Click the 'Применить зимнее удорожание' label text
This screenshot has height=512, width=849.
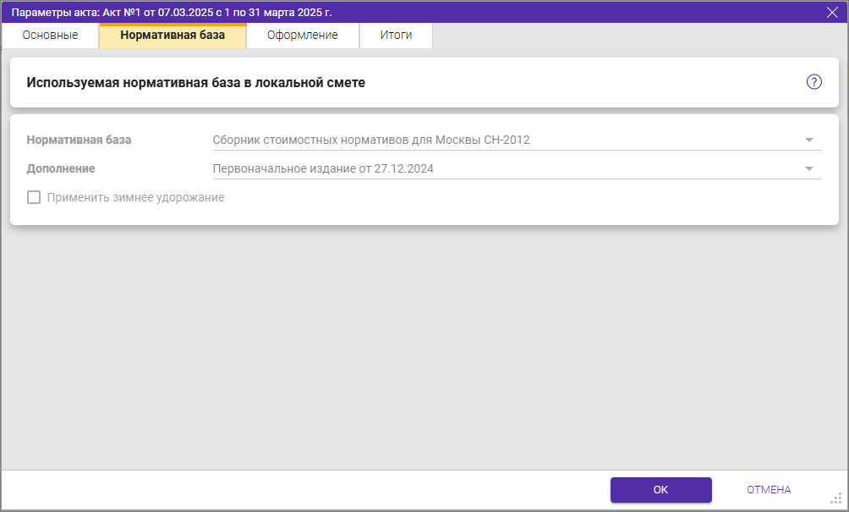click(135, 197)
